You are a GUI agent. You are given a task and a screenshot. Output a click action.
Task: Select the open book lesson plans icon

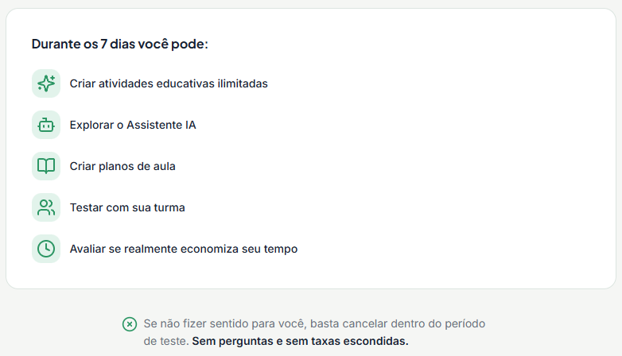46,166
